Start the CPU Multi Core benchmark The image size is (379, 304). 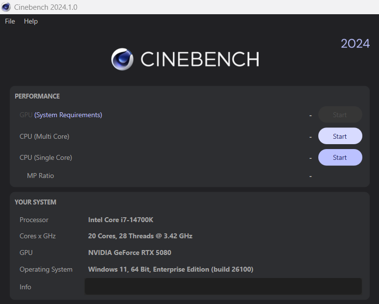(x=340, y=136)
